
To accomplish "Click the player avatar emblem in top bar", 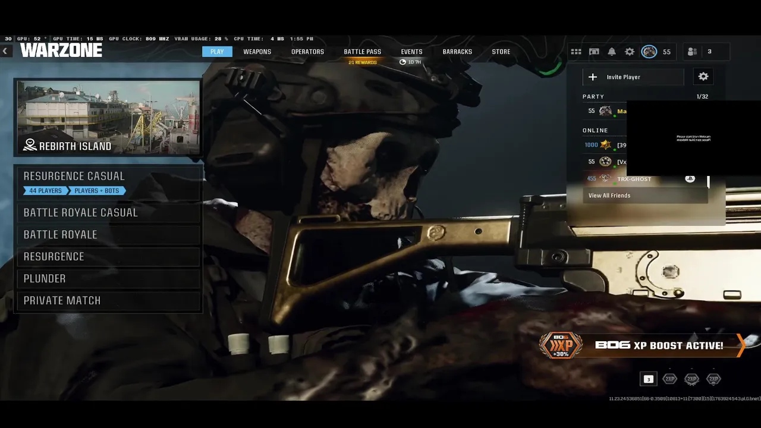I will 649,52.
